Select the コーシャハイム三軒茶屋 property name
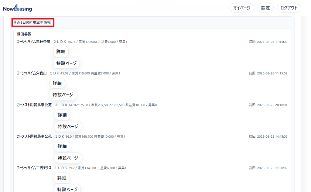This screenshot has height=192, width=311. tap(33, 42)
